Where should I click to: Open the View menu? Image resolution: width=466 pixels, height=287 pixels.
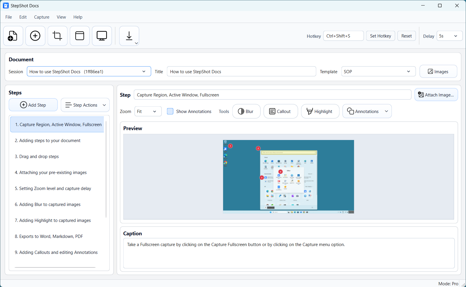tap(61, 17)
